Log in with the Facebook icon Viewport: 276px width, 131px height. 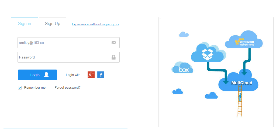tap(101, 75)
